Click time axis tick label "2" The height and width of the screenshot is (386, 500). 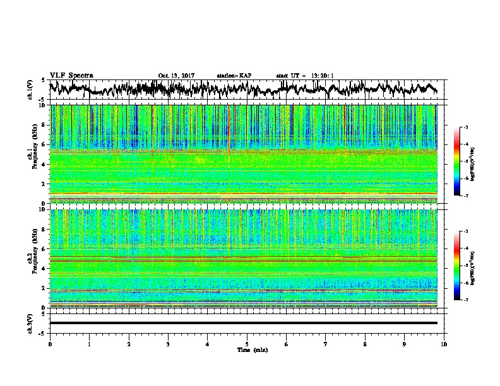pos(129,344)
